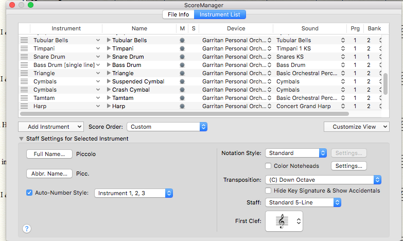This screenshot has width=403, height=241.
Task: Check Hide Key Signature & Show Accidentals
Action: coord(268,191)
